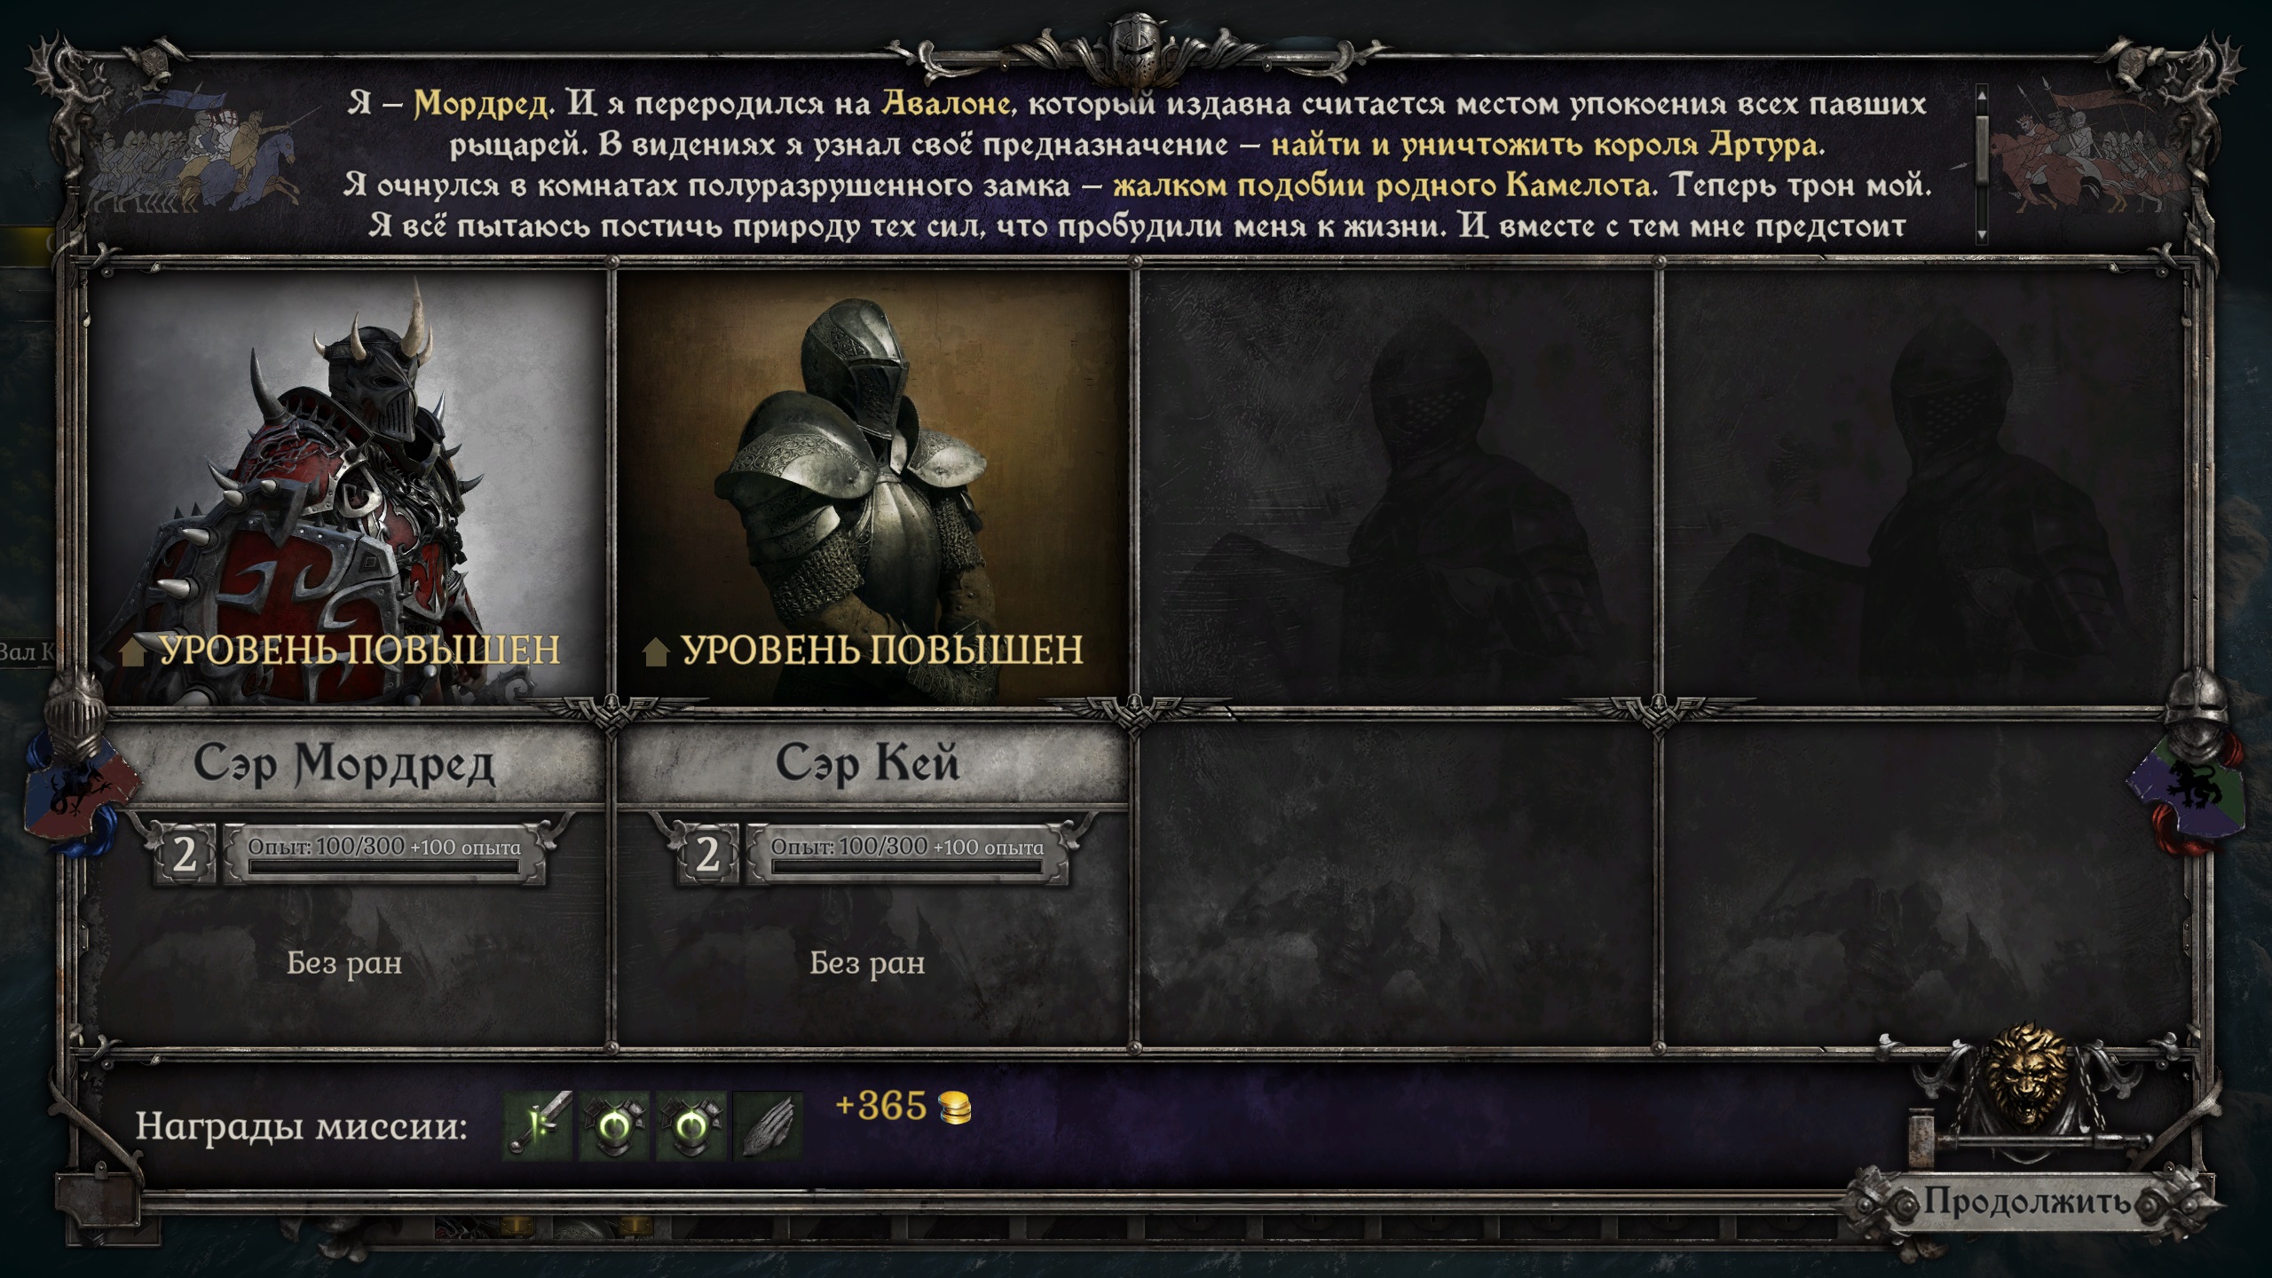Screen dimensions: 2272x1278
Task: Click the story text scroll-up arrow
Action: 1982,92
